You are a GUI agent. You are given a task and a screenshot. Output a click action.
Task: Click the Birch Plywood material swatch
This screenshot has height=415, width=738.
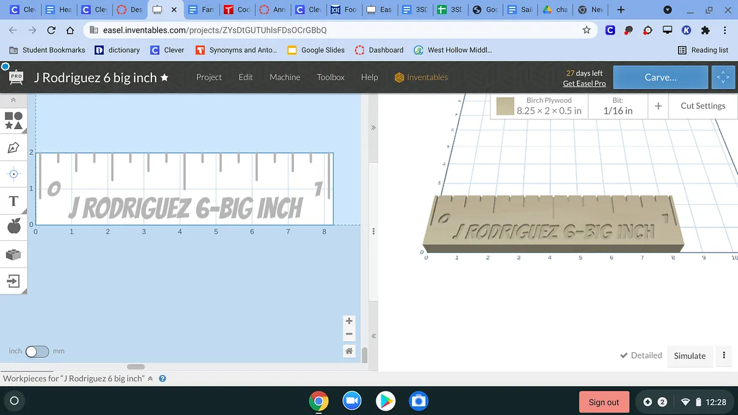click(506, 106)
